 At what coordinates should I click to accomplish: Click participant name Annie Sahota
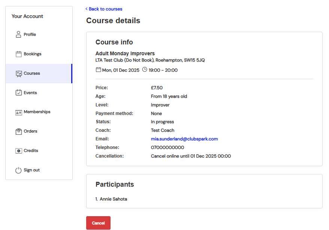(x=113, y=199)
